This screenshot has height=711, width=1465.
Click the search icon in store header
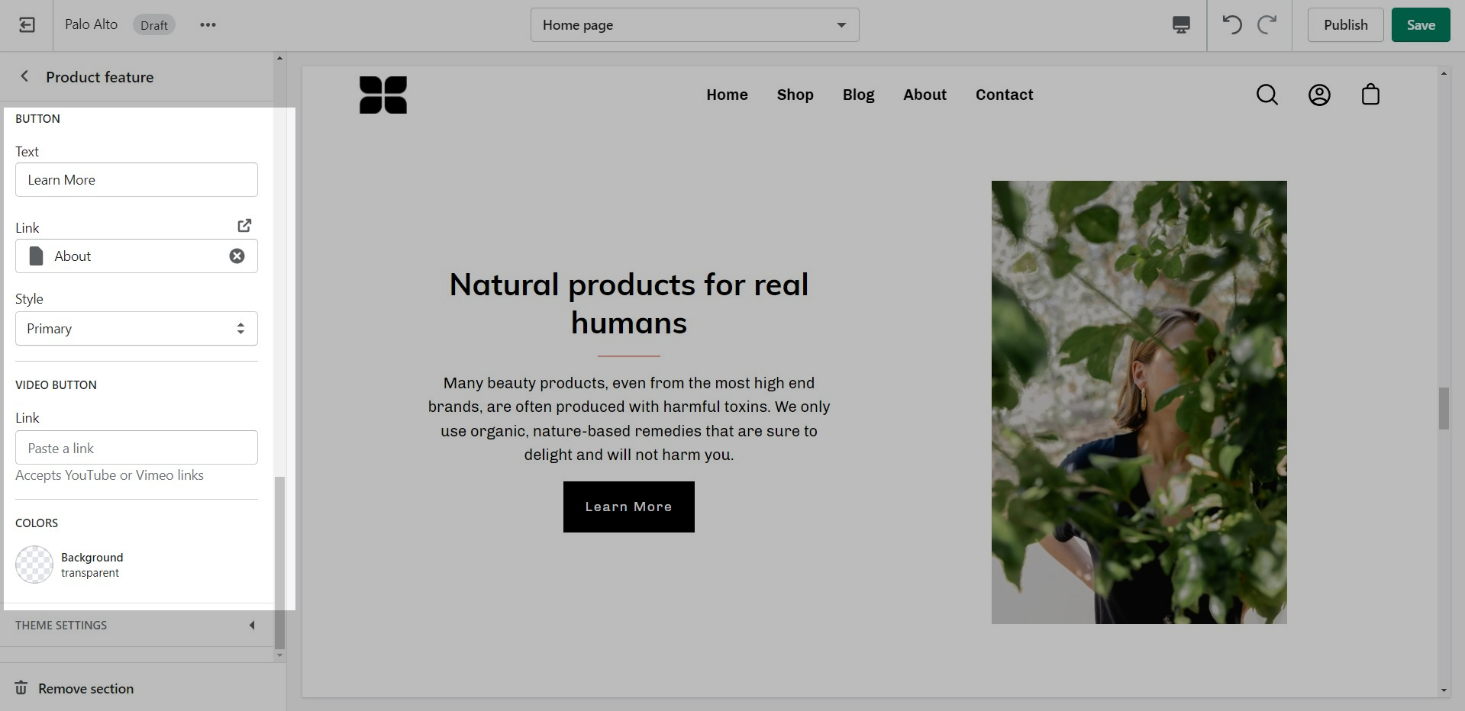coord(1267,95)
